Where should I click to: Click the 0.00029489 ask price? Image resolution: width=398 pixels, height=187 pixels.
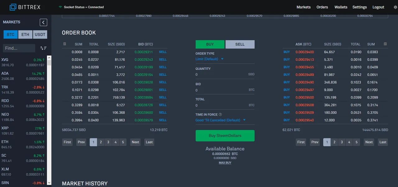[x=305, y=75]
